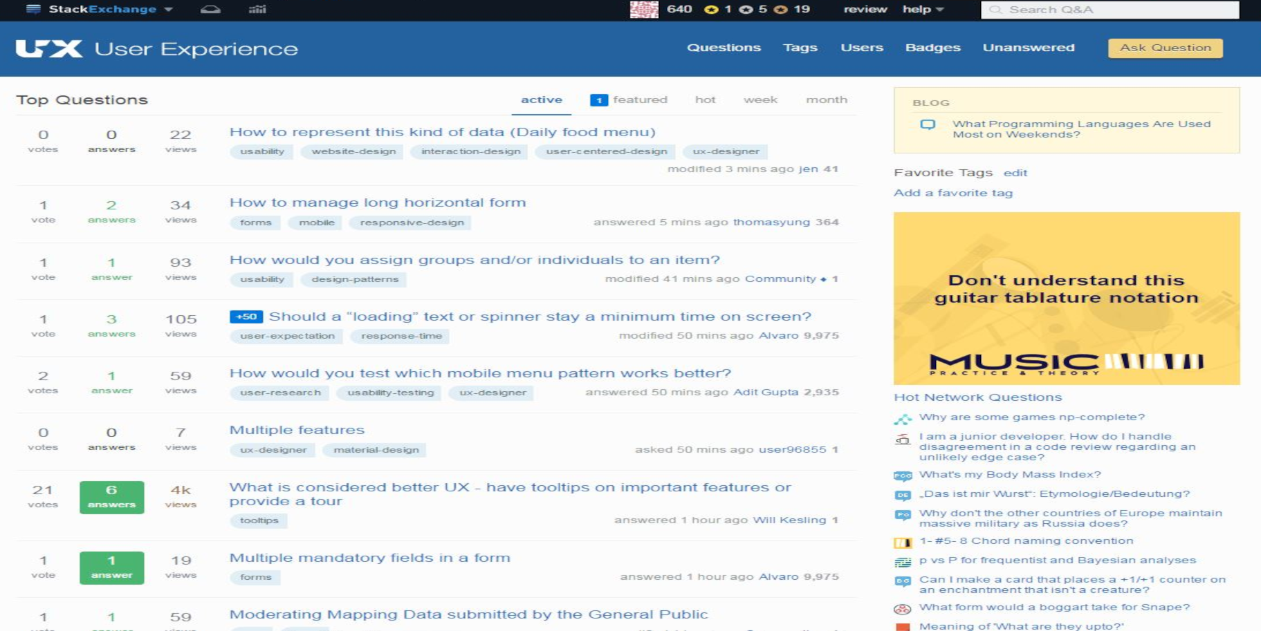This screenshot has width=1261, height=631.
Task: Click the site icon beside the enchantment card question
Action: 903,581
